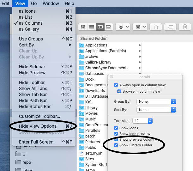Screen dimensions: 193x171
Task: Select Use Groups menu item
Action: [44, 39]
